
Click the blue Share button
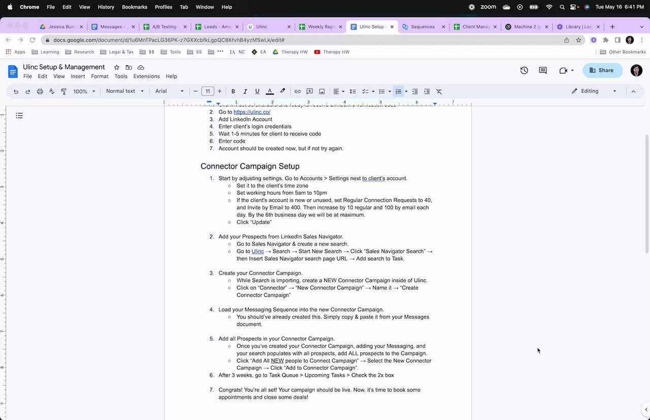pos(602,71)
